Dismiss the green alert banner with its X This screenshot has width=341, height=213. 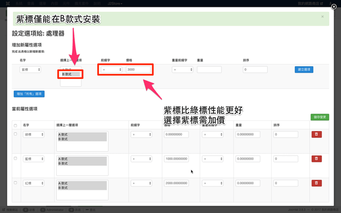(x=322, y=16)
